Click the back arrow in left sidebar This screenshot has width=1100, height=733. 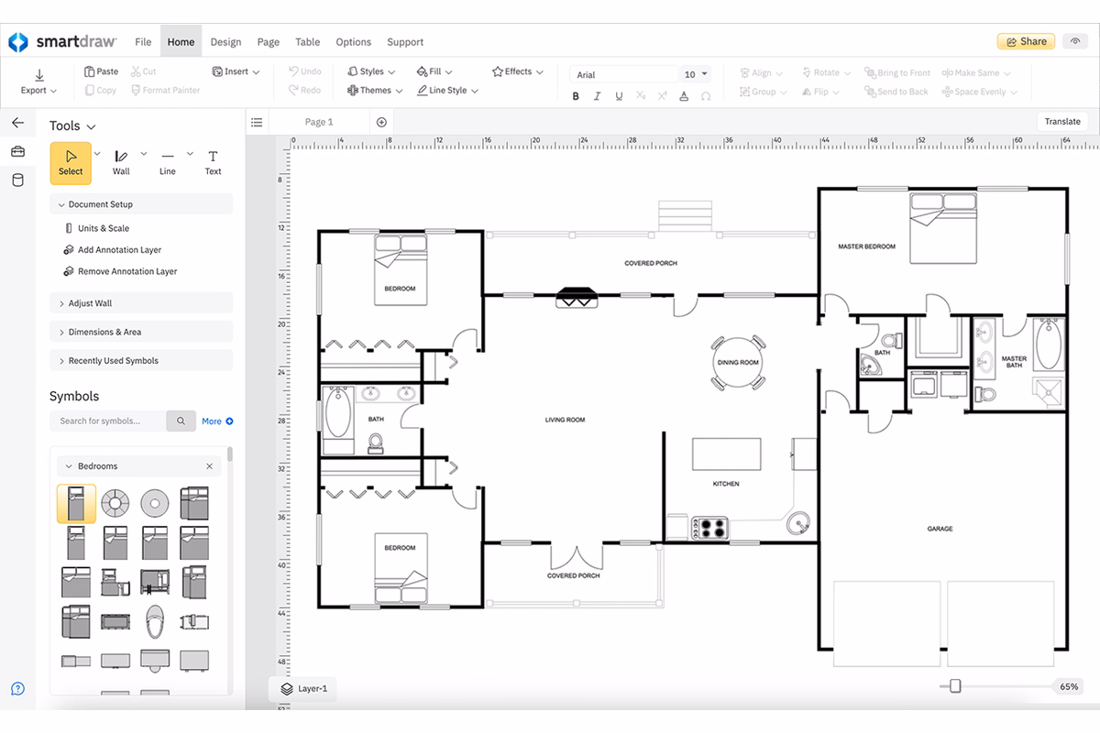tap(17, 123)
